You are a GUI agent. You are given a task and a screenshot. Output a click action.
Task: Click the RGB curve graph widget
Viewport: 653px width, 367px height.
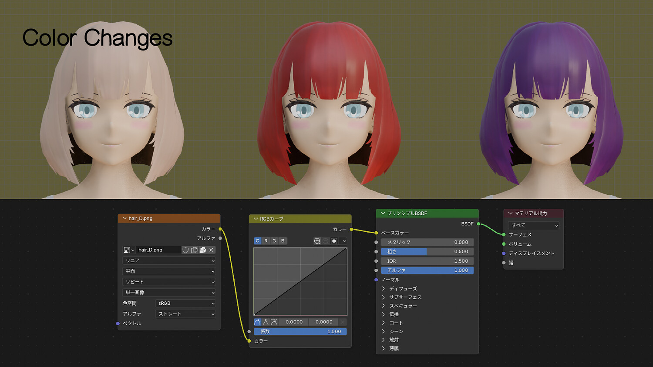(x=300, y=281)
